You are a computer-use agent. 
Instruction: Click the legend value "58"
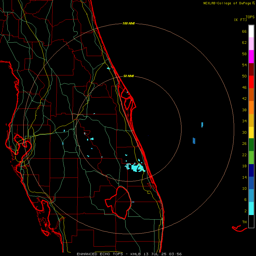244,54
